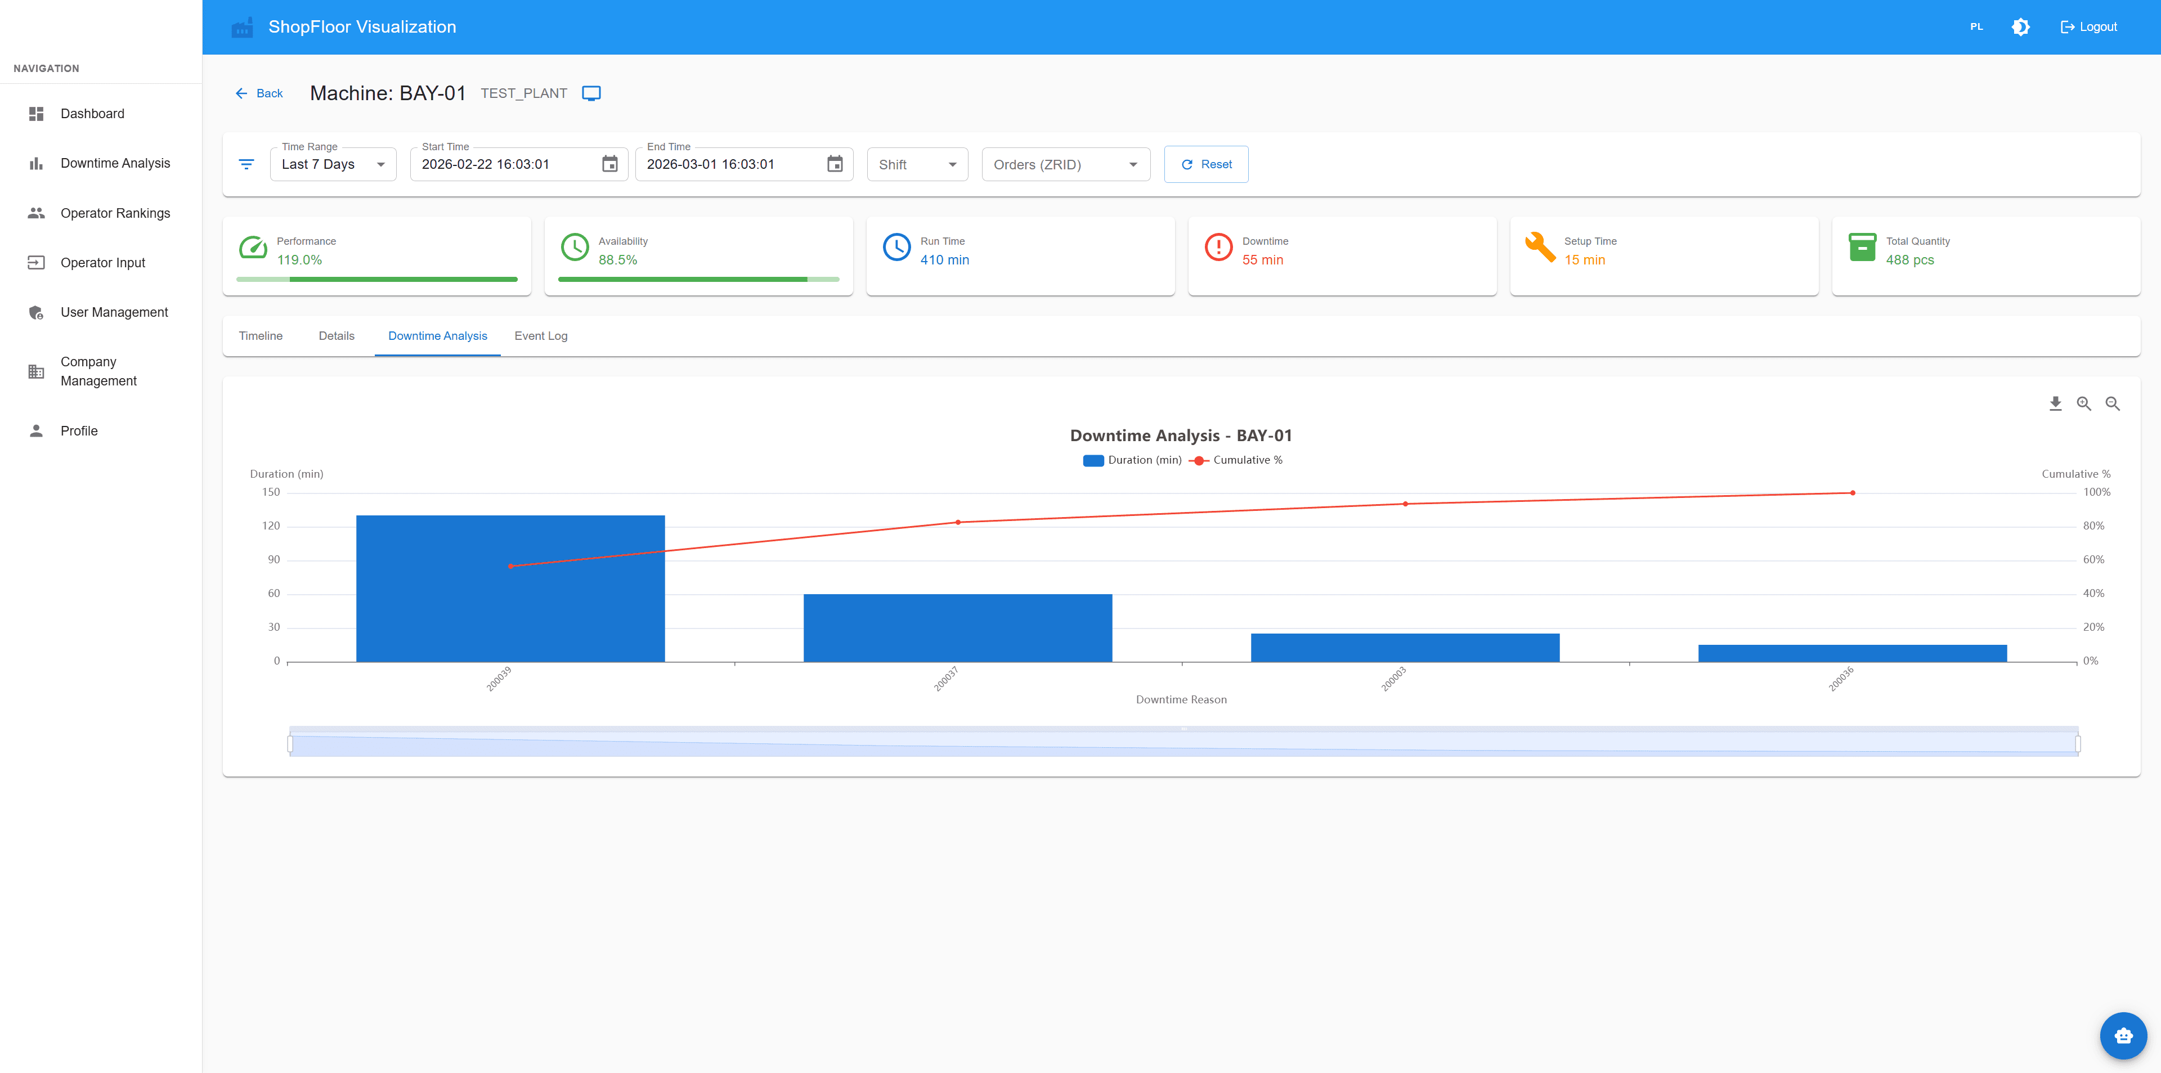Click the monitor display icon beside TEST_PLANT
The image size is (2161, 1073).
pyautogui.click(x=591, y=93)
